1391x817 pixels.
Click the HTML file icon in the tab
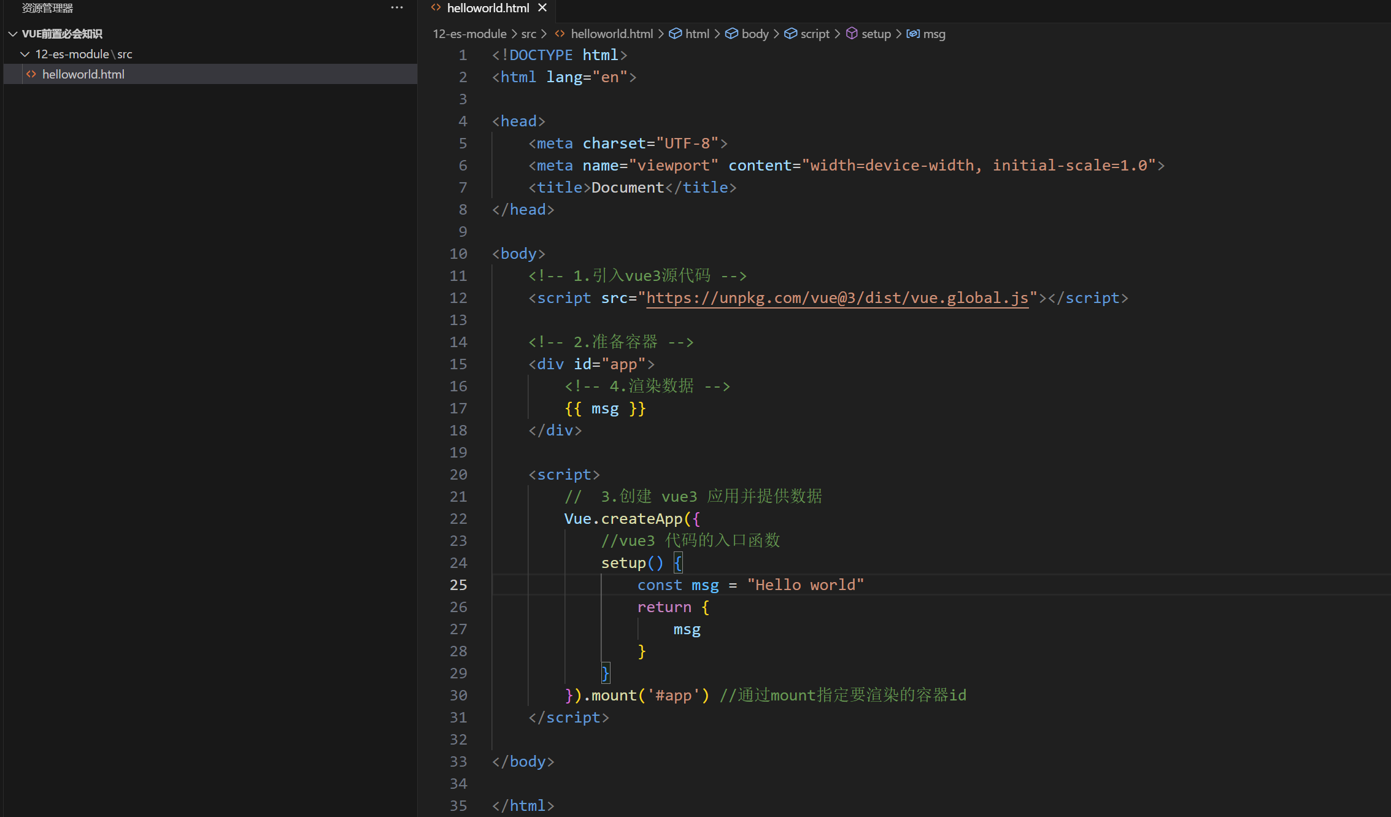pyautogui.click(x=436, y=8)
